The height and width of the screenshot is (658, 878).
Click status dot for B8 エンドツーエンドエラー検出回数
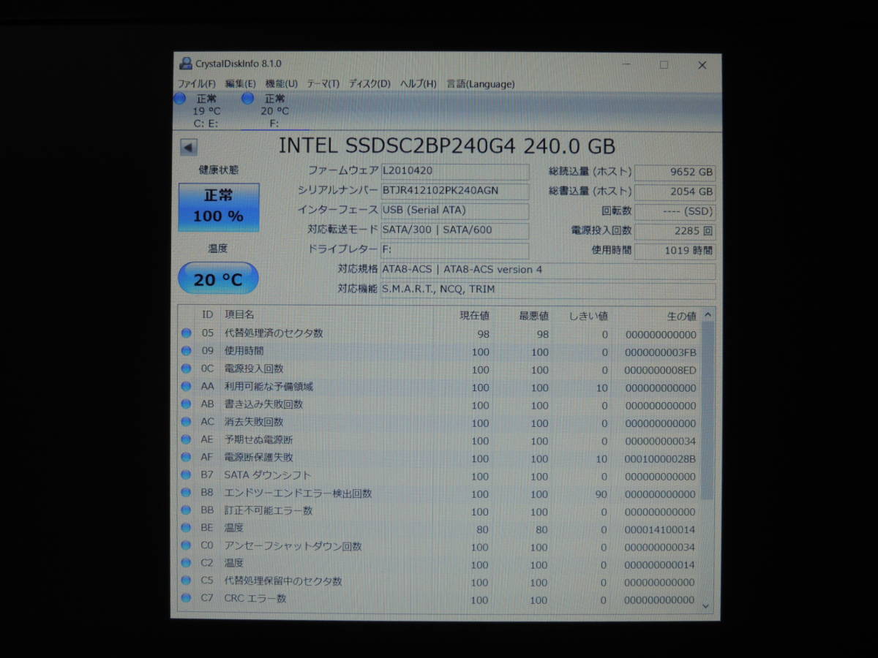[186, 494]
